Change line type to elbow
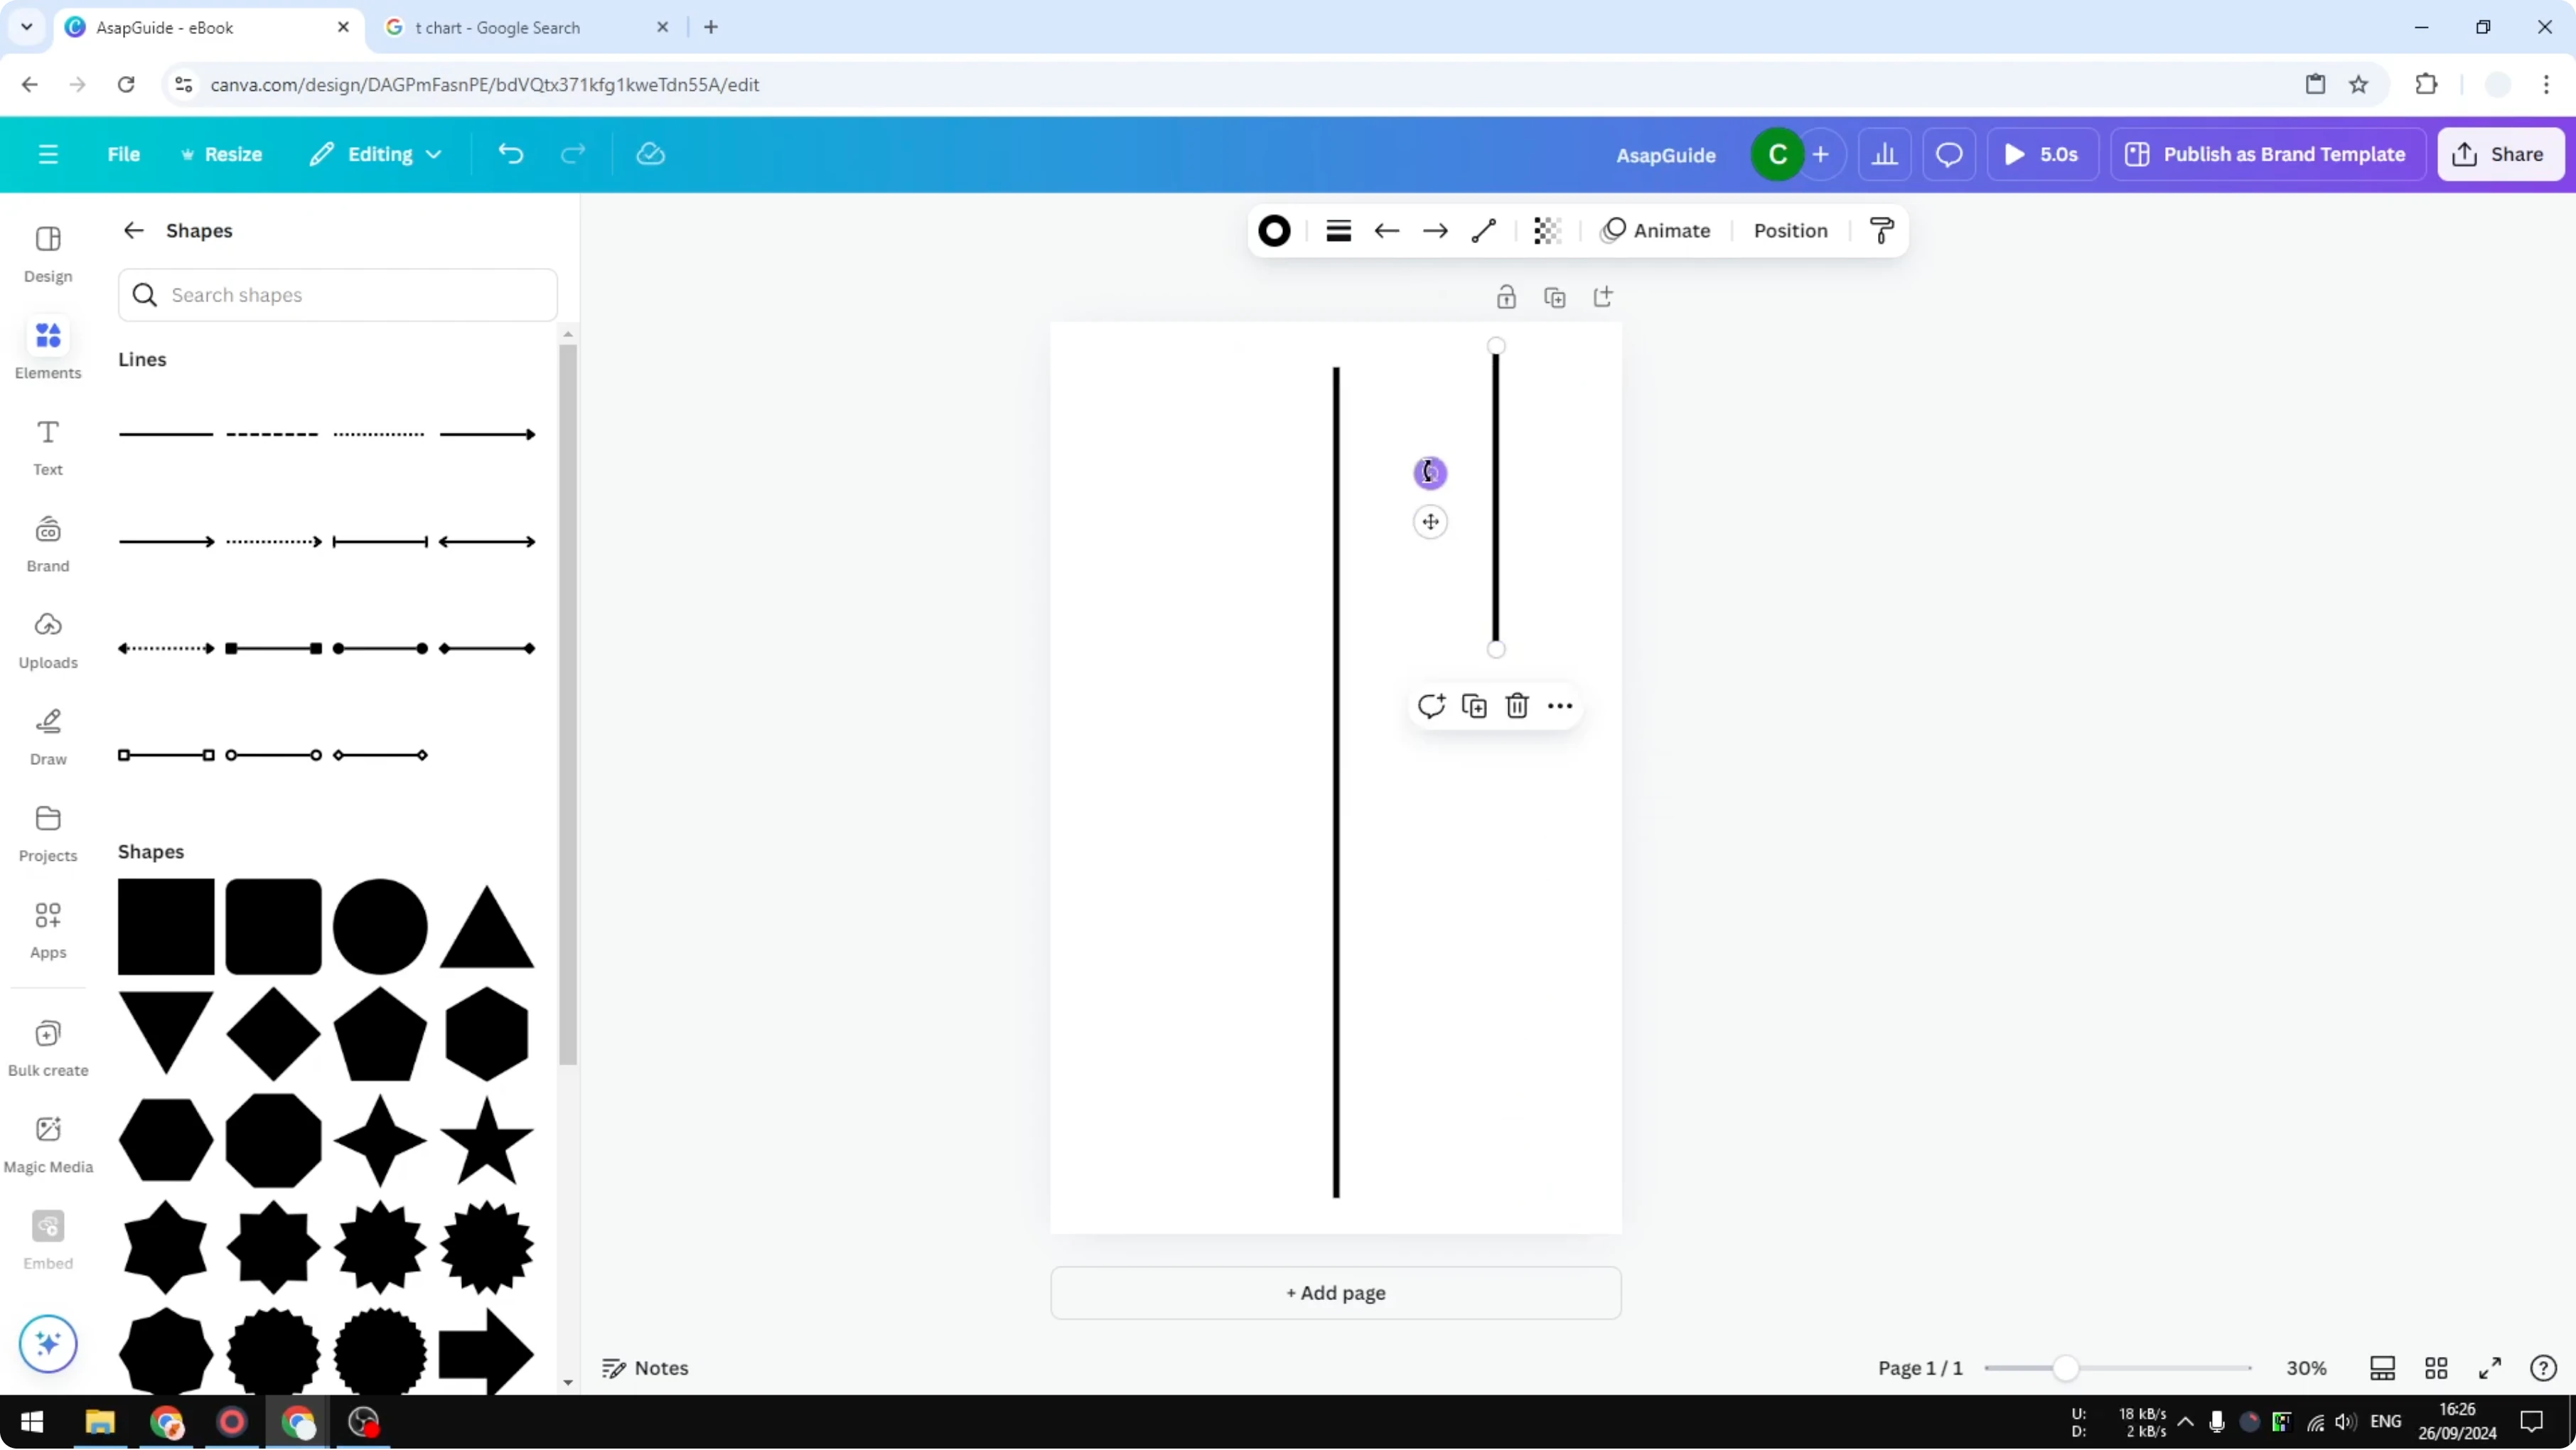Viewport: 2576px width, 1450px height. [x=1484, y=231]
